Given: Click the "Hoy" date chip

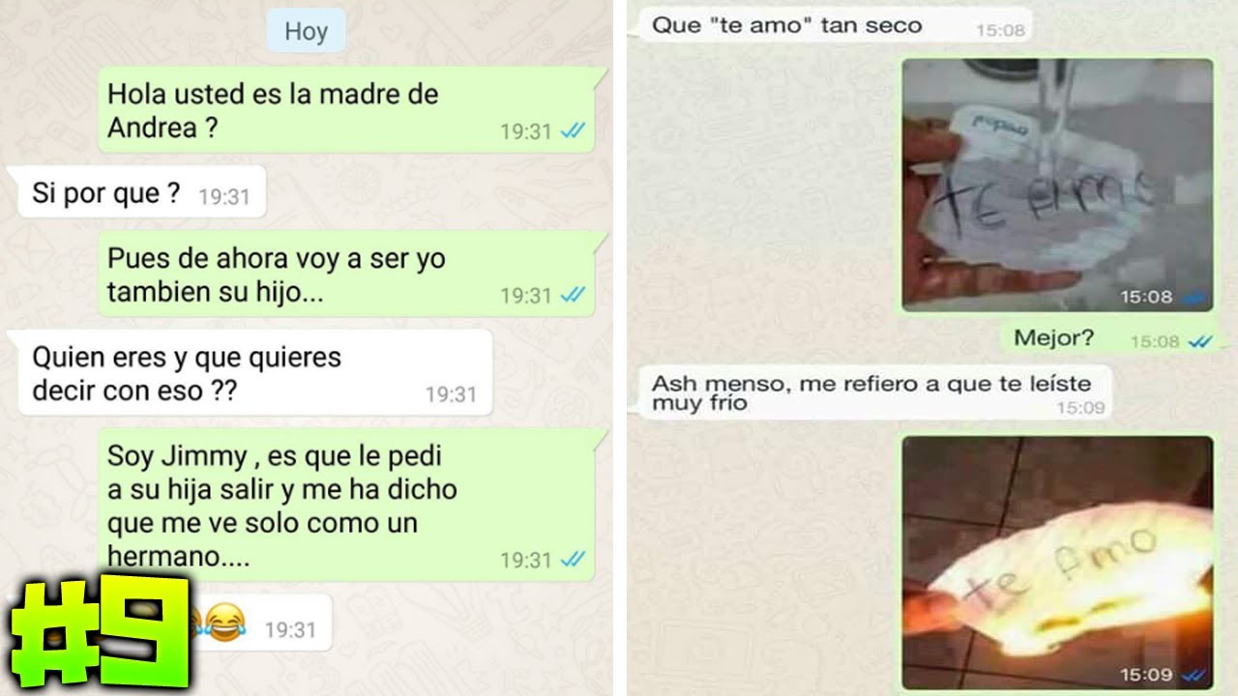Looking at the screenshot, I should pos(306,32).
